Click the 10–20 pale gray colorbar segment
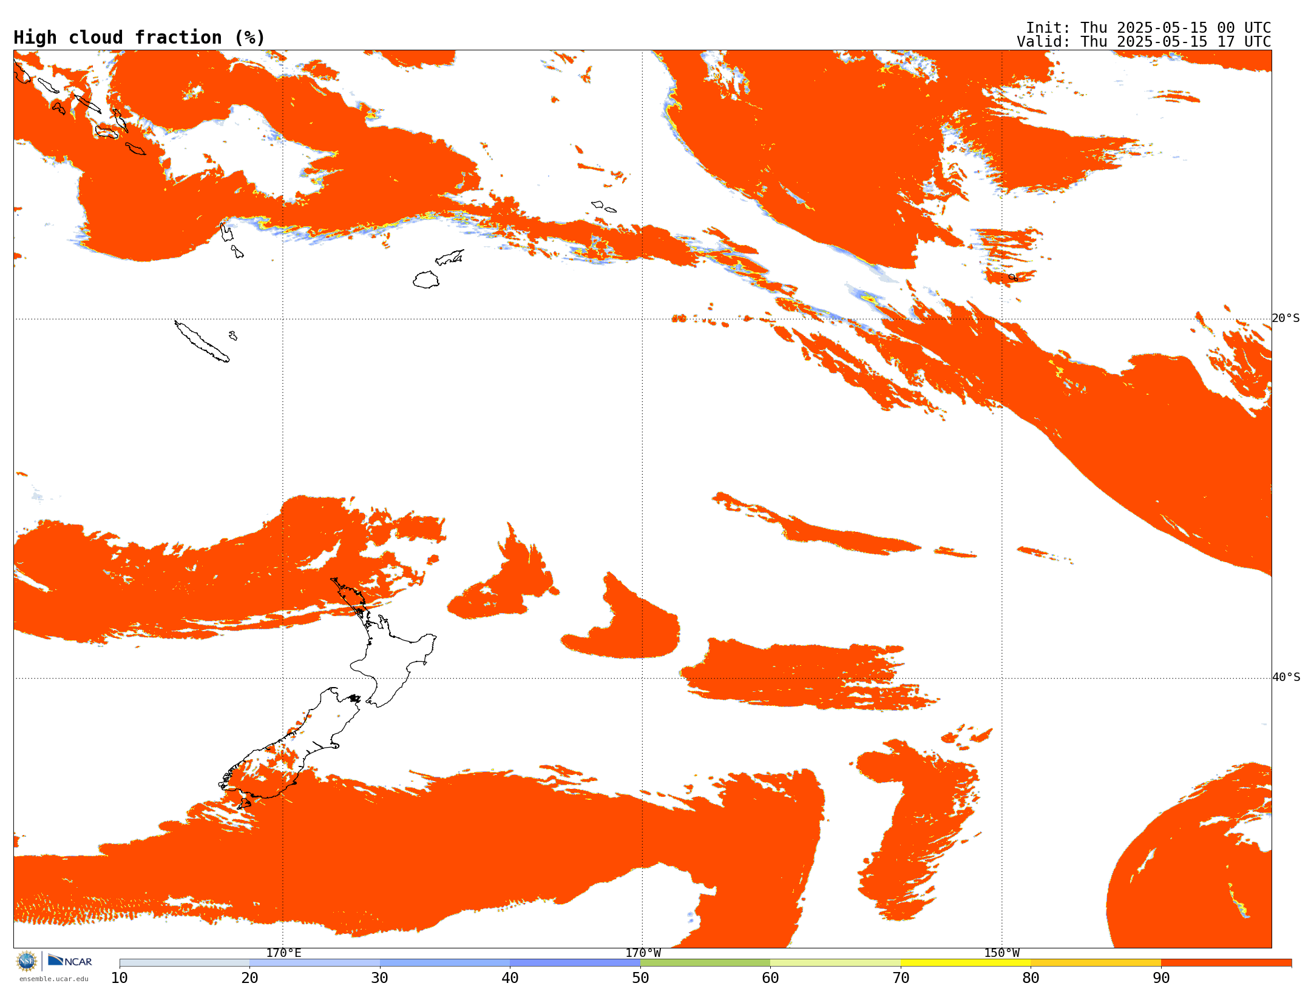1311x986 pixels. [185, 963]
